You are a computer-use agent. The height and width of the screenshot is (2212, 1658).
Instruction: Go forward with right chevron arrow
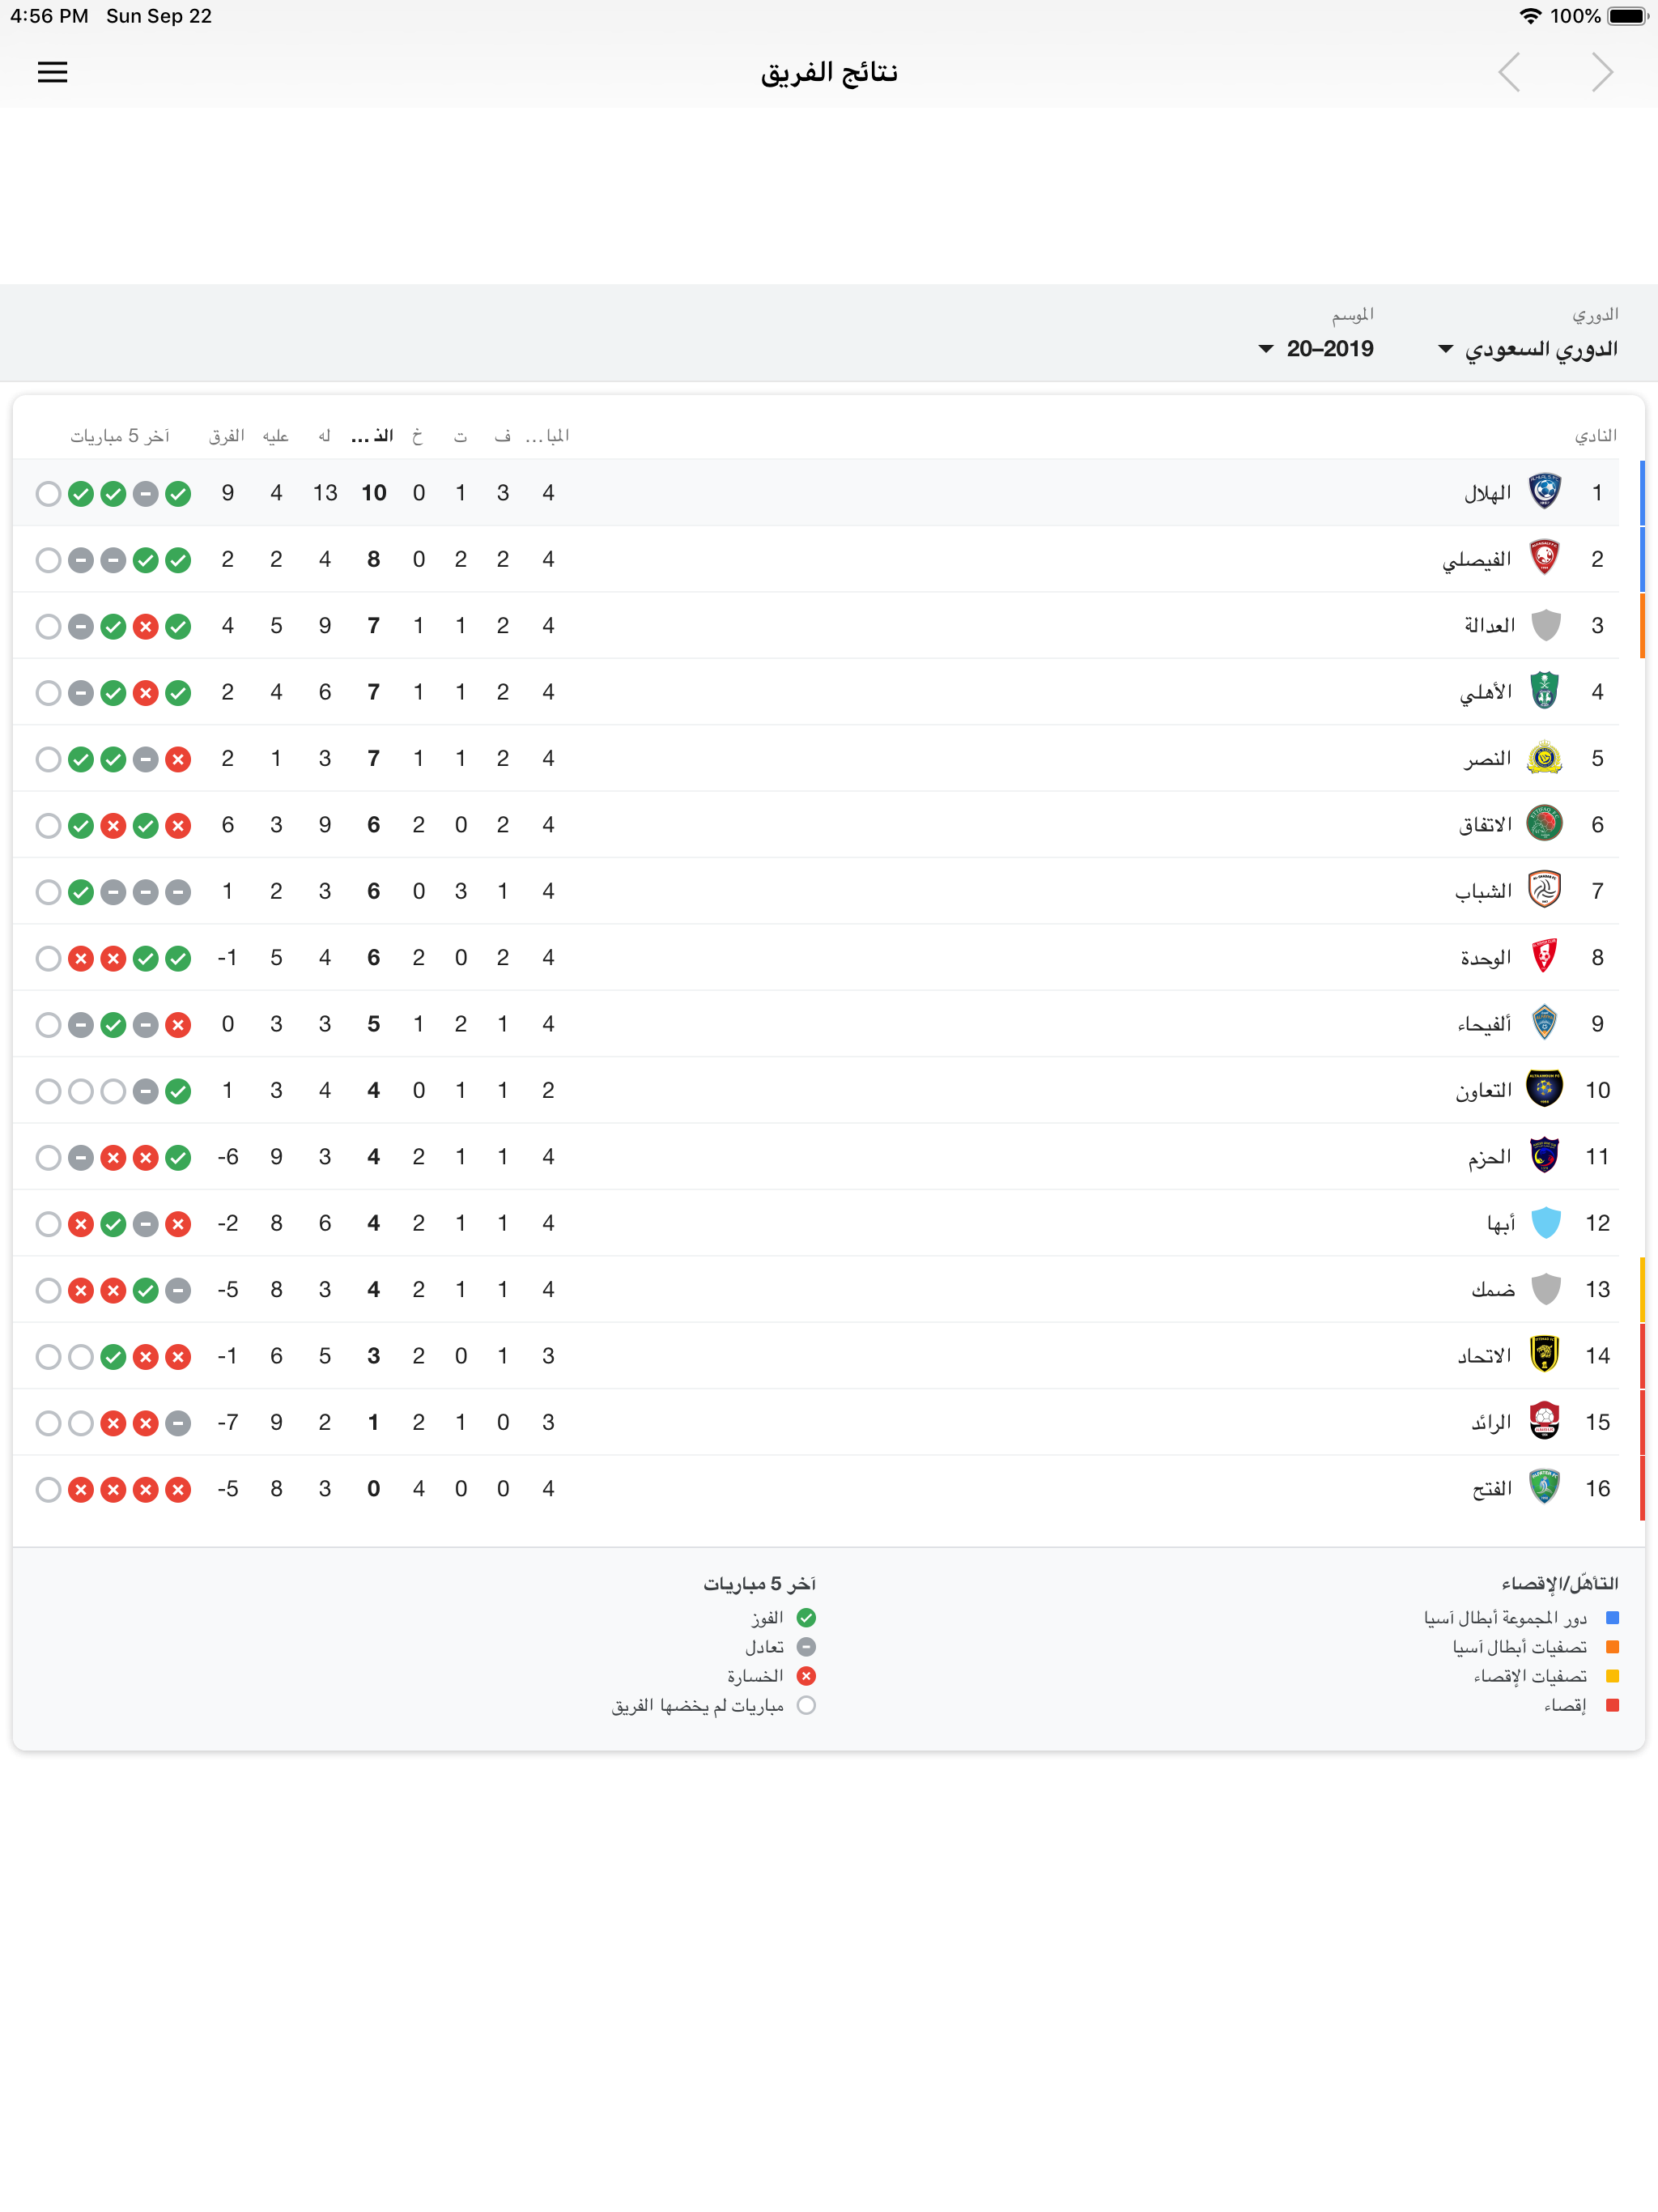[x=1602, y=72]
